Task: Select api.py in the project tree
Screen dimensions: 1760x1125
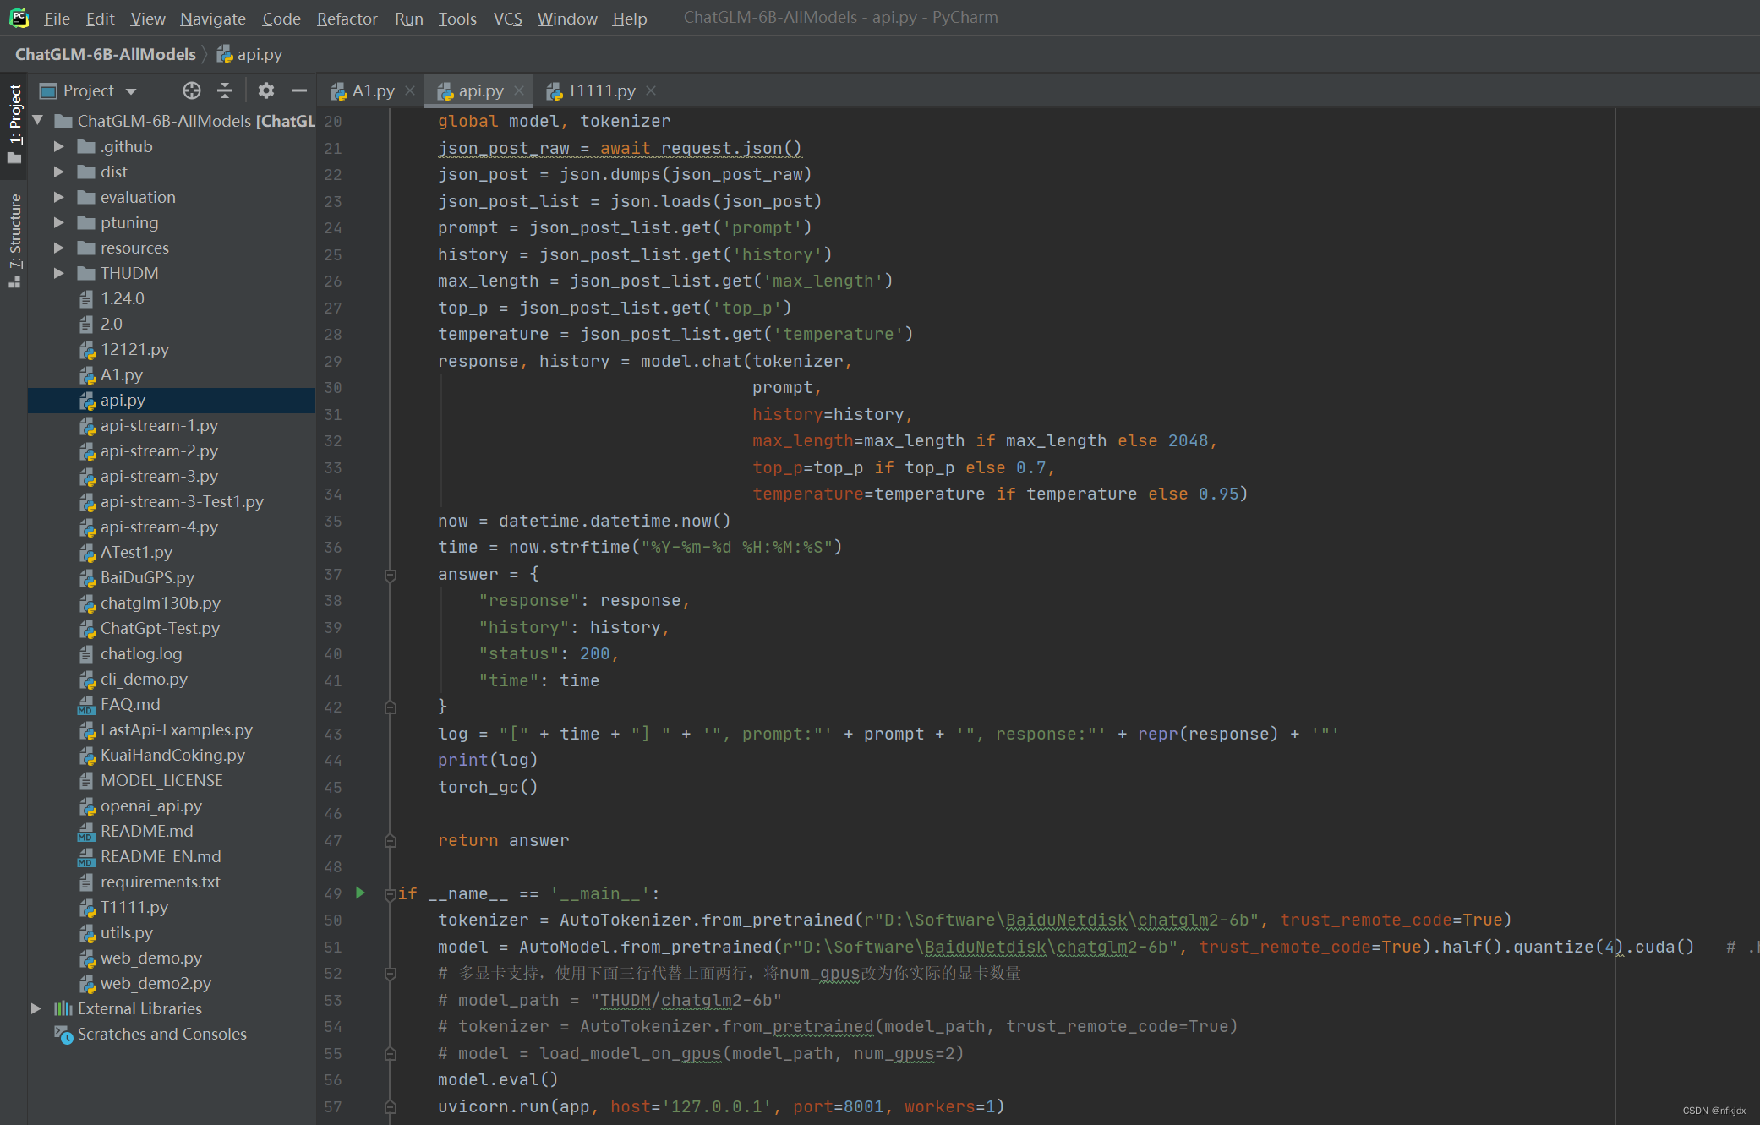Action: 172,400
